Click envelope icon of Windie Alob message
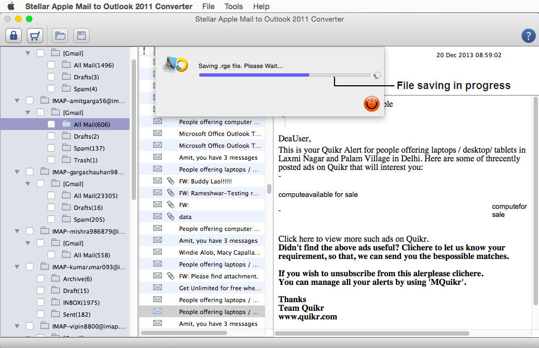This screenshot has height=348, width=539. (158, 252)
